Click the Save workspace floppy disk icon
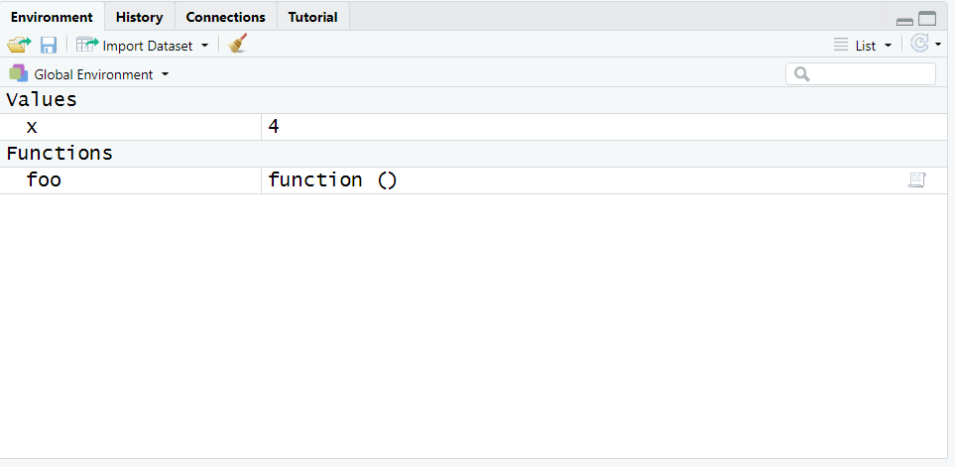955x467 pixels. coord(48,45)
